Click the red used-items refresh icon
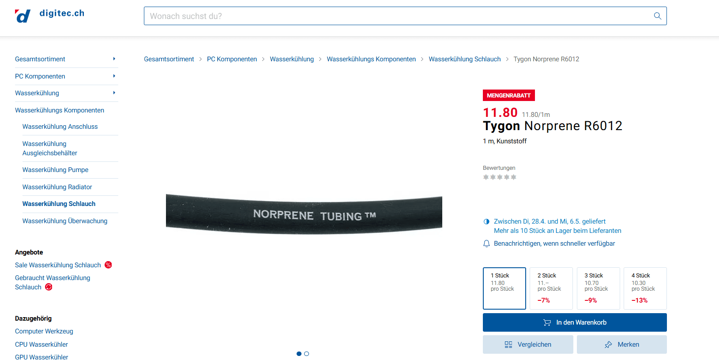719x363 pixels. [49, 287]
